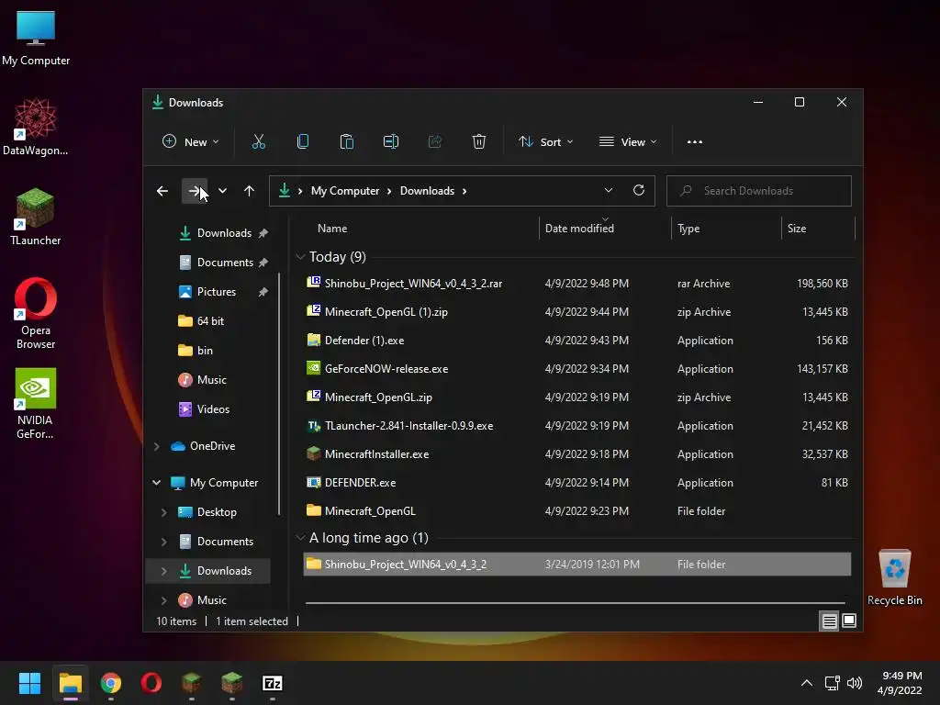Collapse My Computer tree node
The image size is (940, 705).
157,483
